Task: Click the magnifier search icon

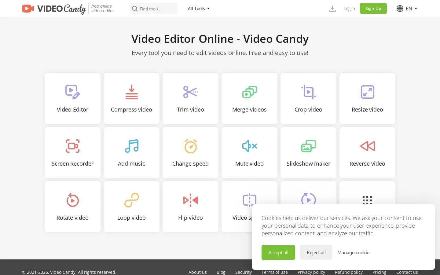Action: pos(135,9)
